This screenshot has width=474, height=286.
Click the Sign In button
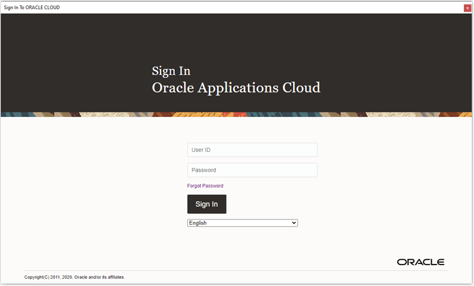[x=207, y=204]
